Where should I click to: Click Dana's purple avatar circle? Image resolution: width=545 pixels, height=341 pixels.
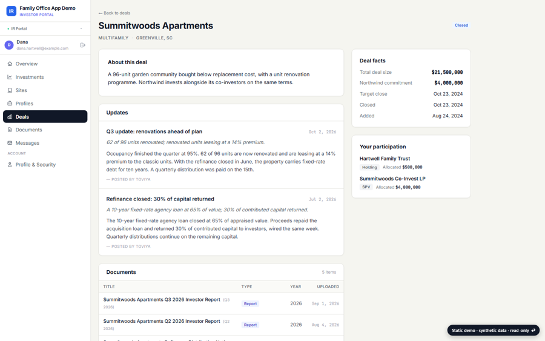pyautogui.click(x=9, y=45)
